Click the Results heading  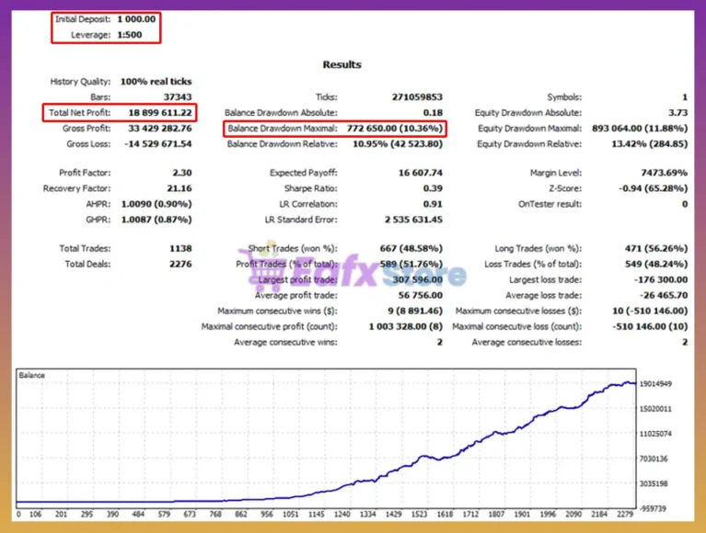point(341,64)
